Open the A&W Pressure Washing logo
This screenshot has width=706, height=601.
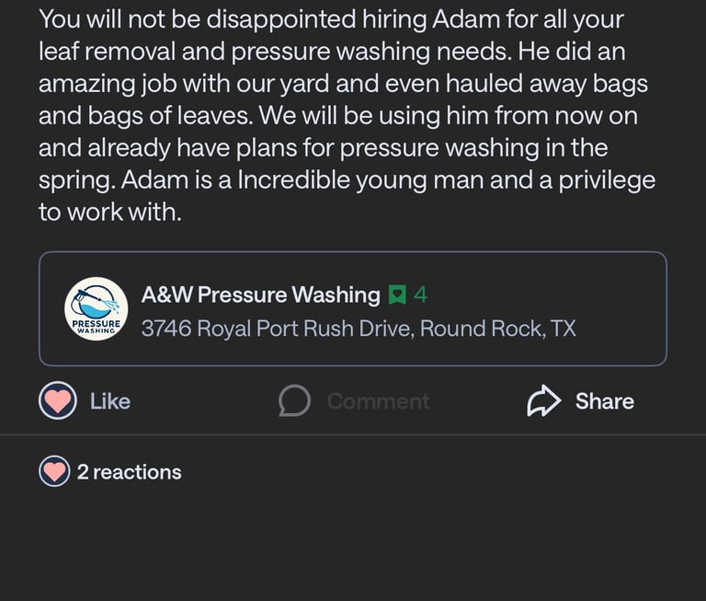pos(97,309)
